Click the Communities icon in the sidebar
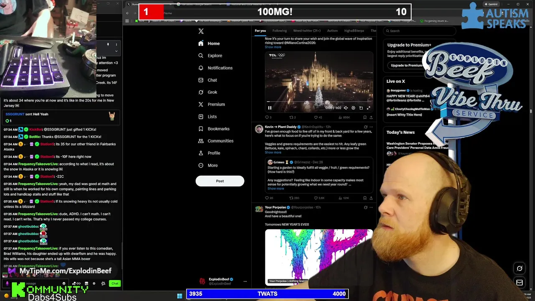The height and width of the screenshot is (301, 535). click(201, 141)
